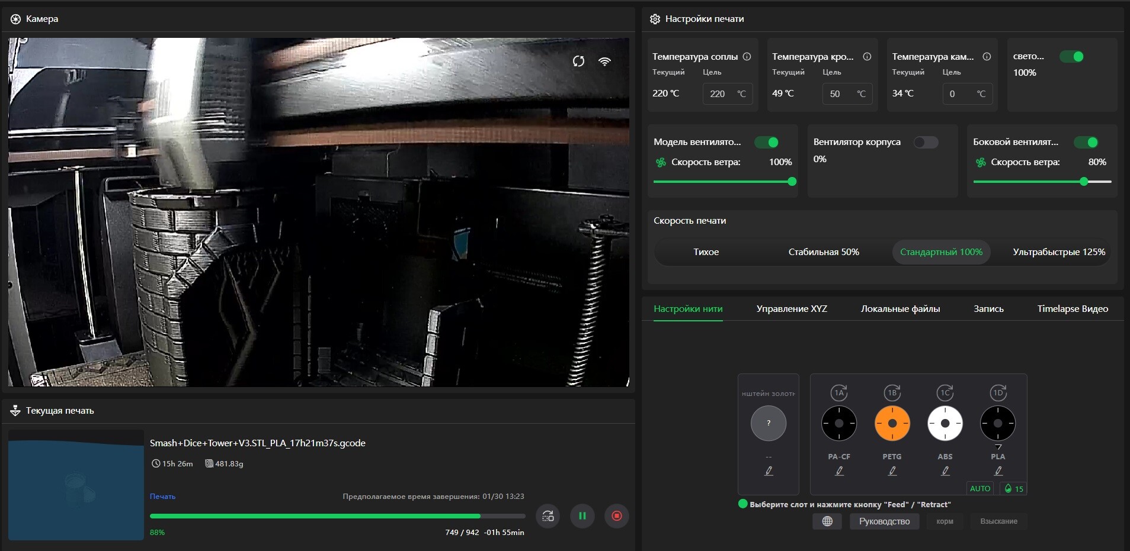Pause the current print job
The width and height of the screenshot is (1130, 551).
[x=582, y=516]
